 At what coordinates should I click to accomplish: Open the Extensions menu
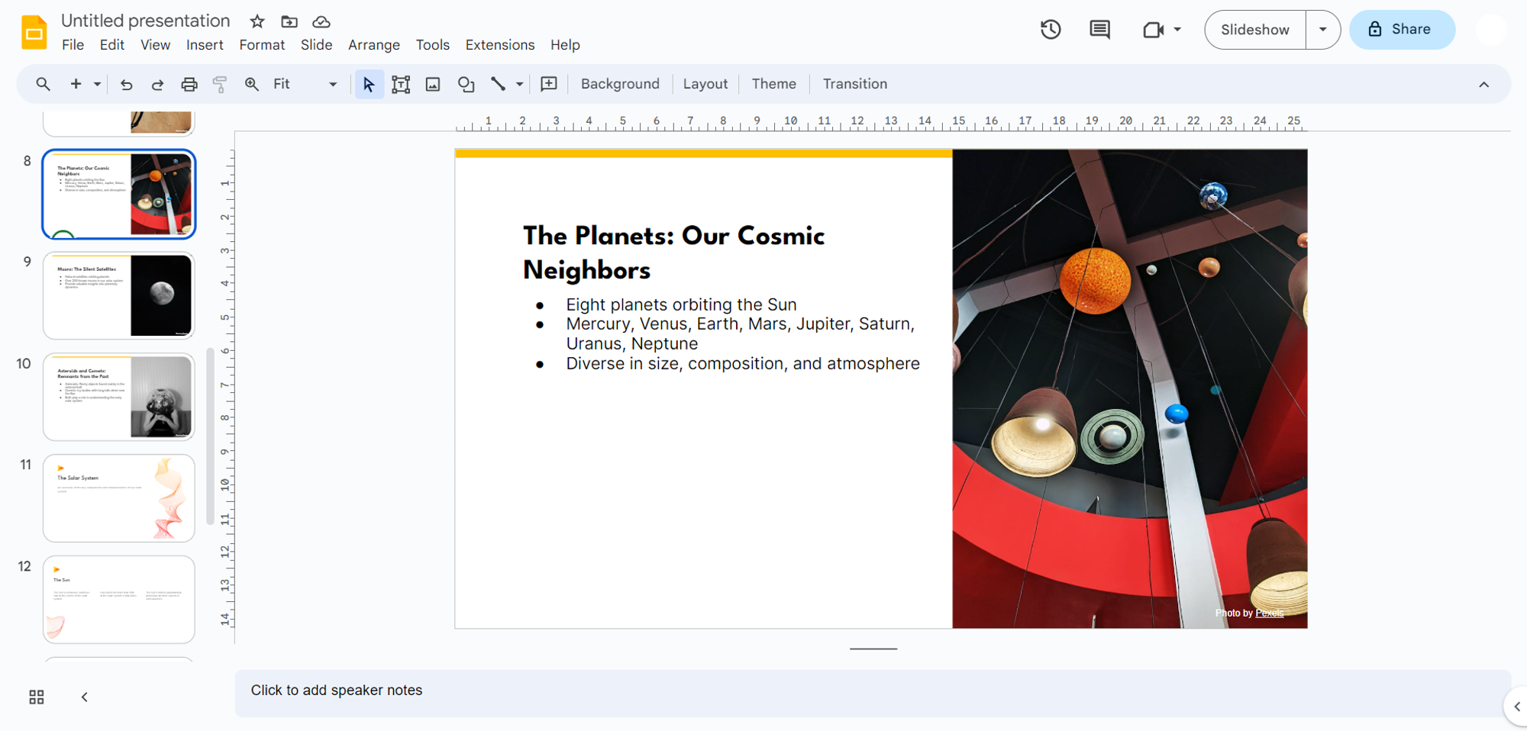click(500, 45)
